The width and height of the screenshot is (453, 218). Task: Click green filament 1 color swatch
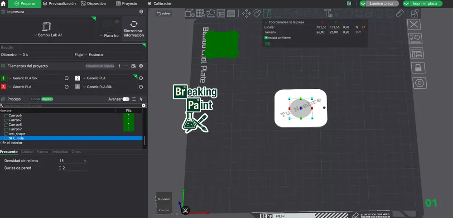[4, 78]
